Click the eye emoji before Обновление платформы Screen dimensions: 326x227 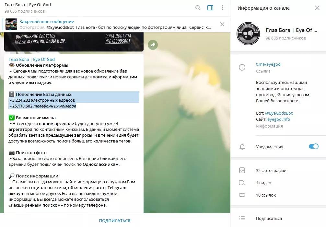[12, 65]
